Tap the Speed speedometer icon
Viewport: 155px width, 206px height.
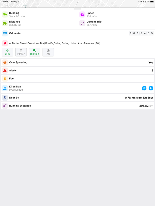tap(82, 14)
